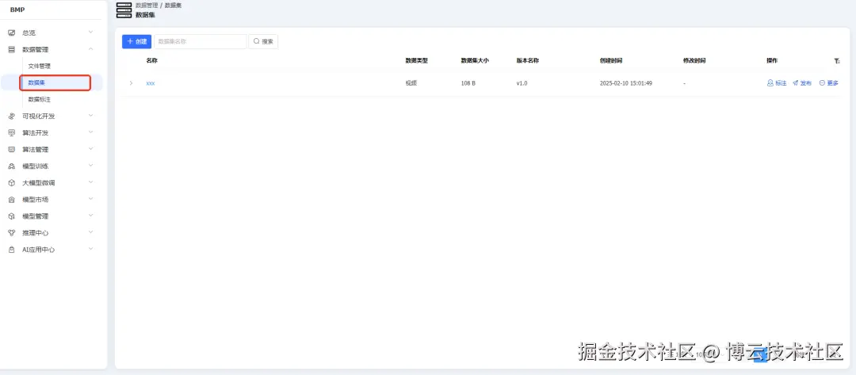Click the 名称 column header
Viewport: 856px width, 375px height.
pos(151,60)
